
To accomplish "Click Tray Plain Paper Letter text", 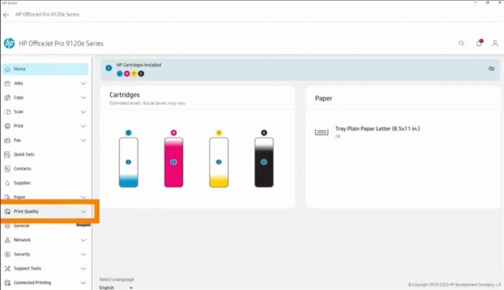I will tap(377, 129).
